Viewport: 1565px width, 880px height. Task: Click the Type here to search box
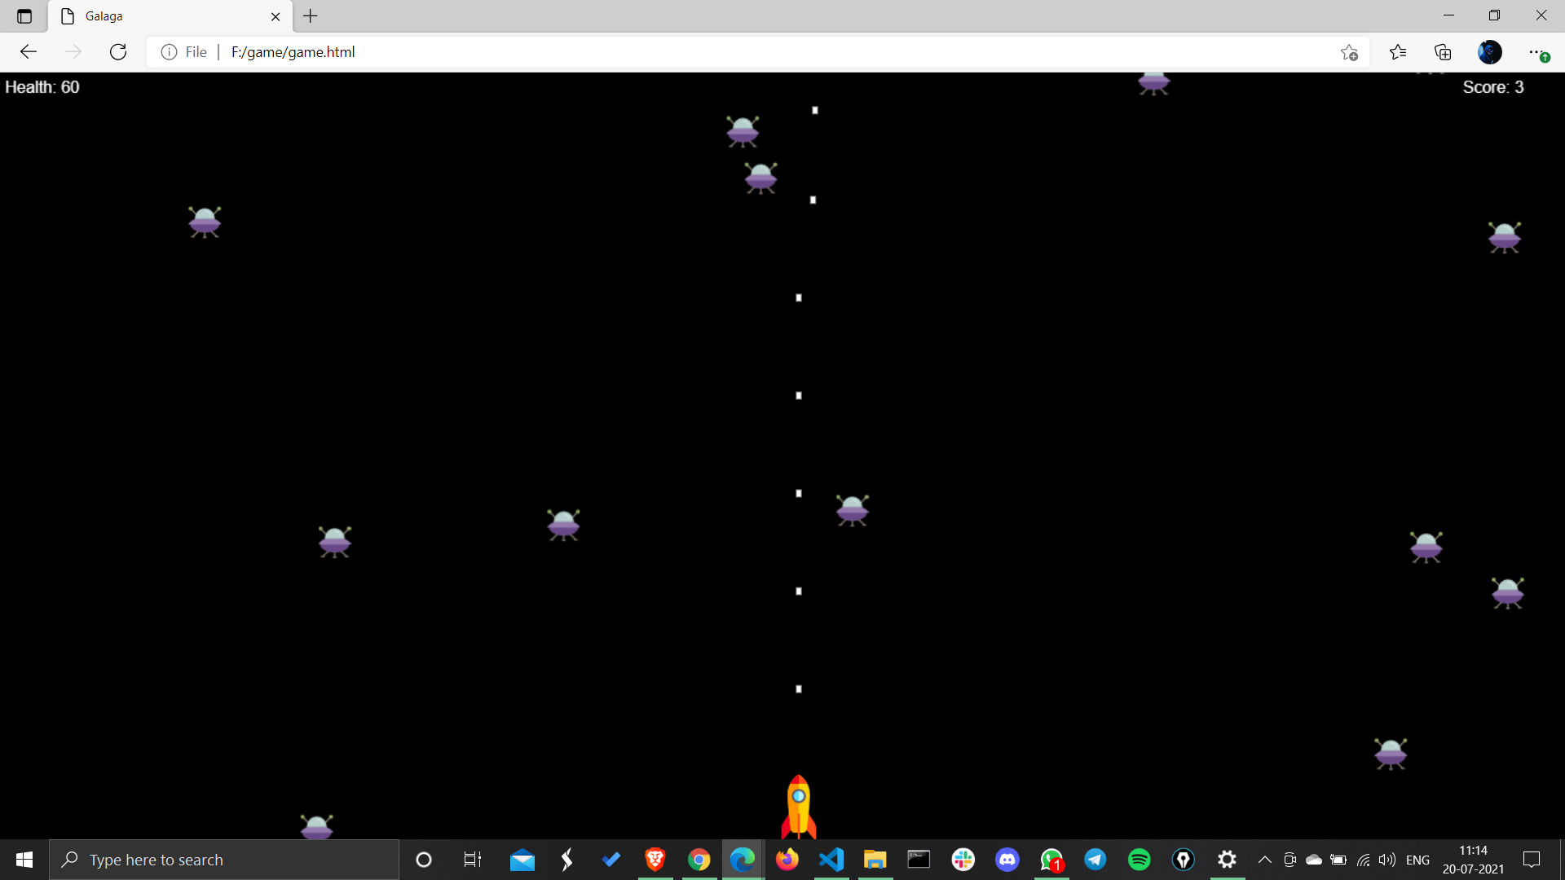tap(224, 860)
